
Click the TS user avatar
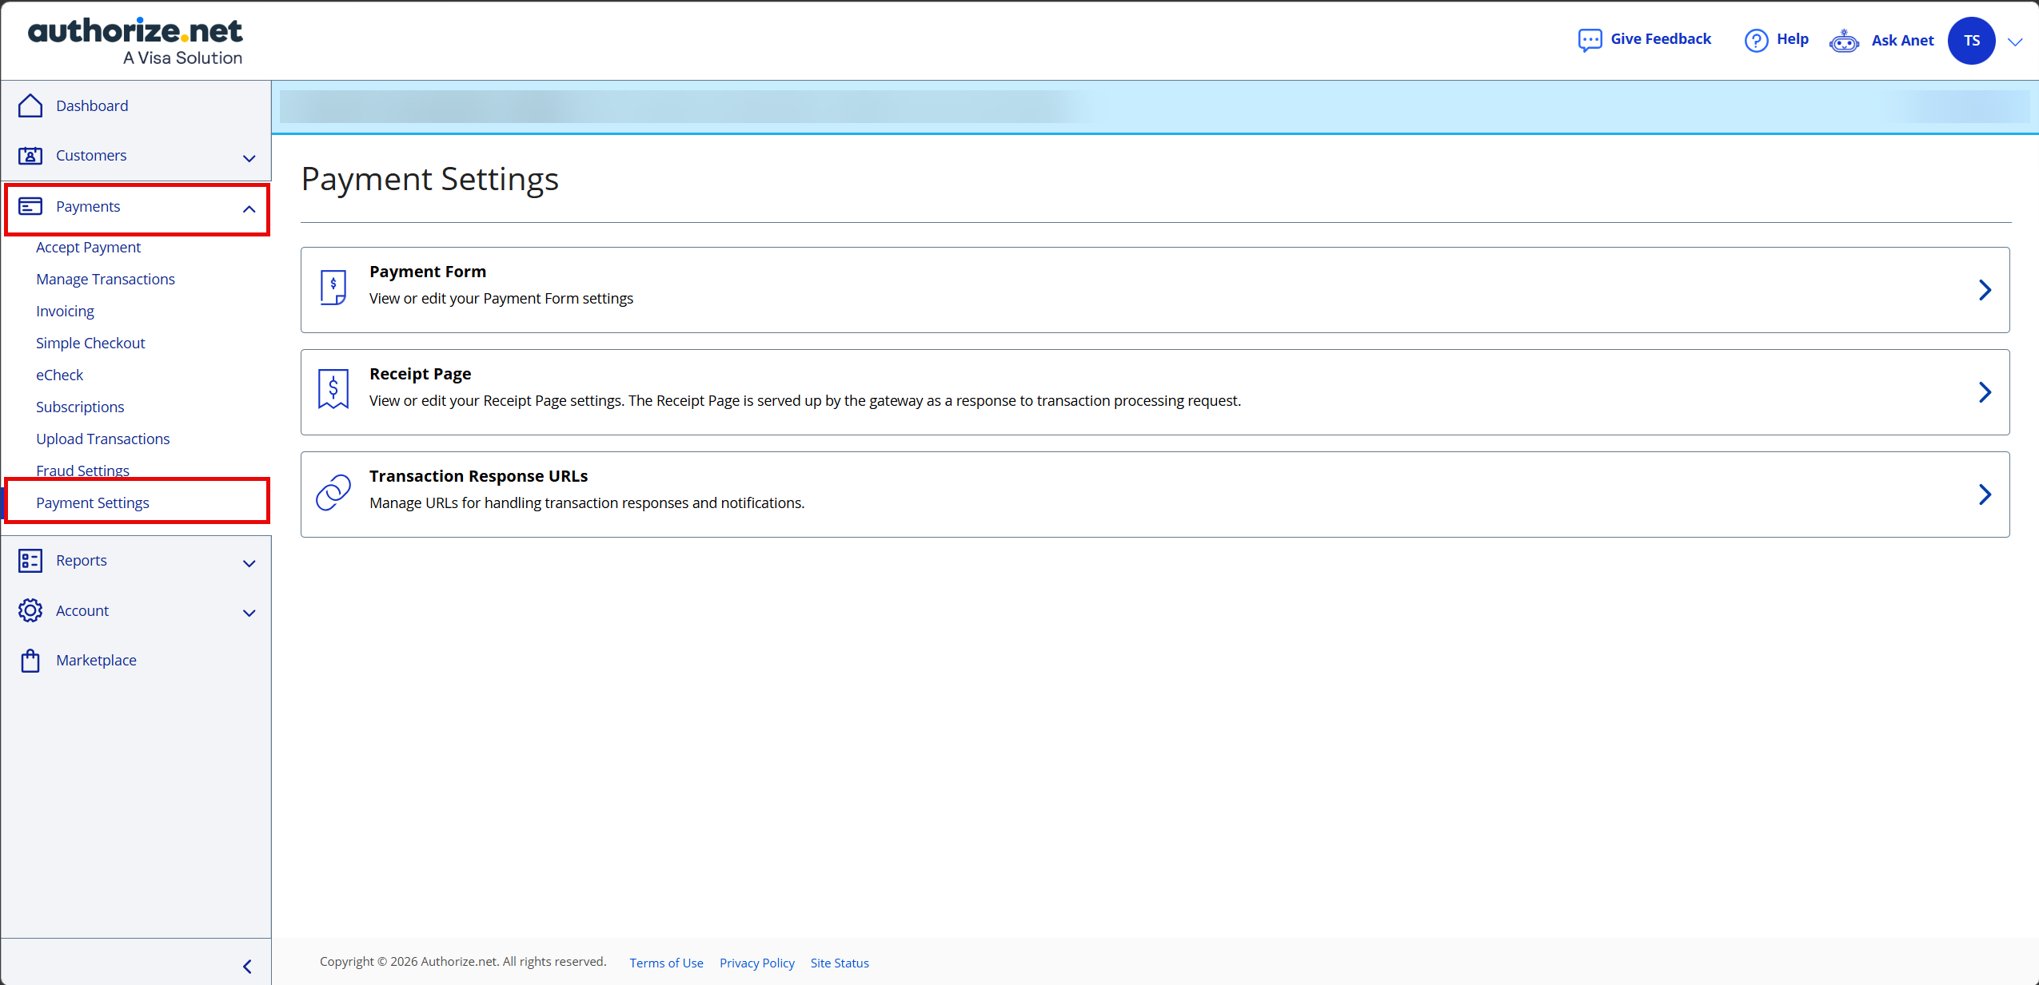pos(1972,41)
